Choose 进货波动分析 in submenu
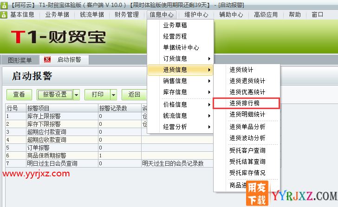This screenshot has height=207, width=338. pyautogui.click(x=247, y=138)
